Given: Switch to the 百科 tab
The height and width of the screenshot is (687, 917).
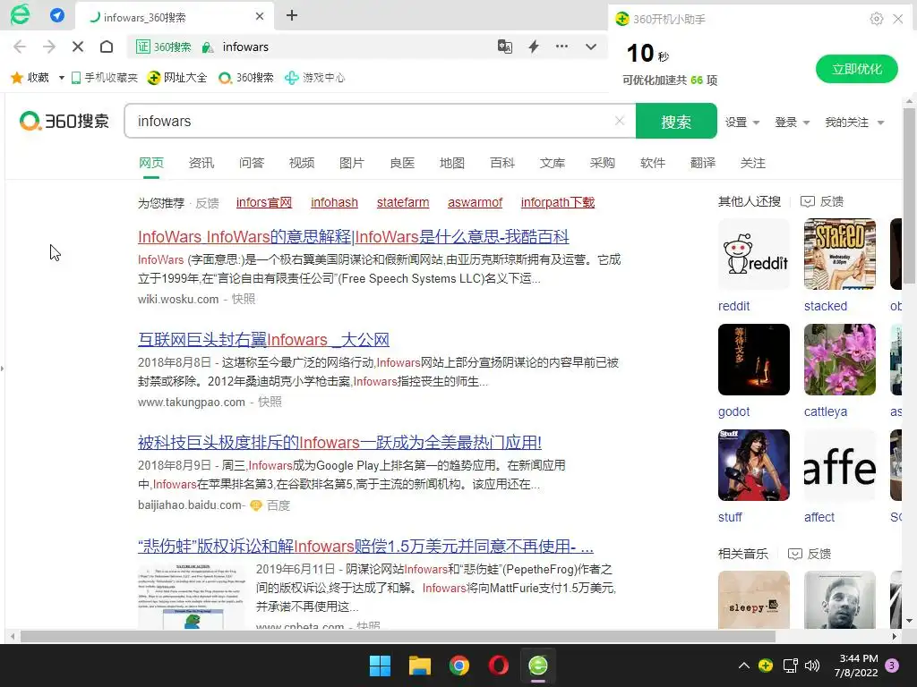Looking at the screenshot, I should coord(502,163).
